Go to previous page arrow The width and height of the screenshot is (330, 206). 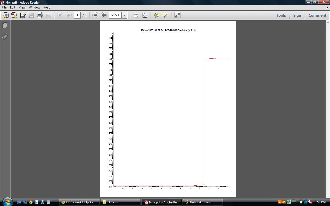tap(60, 15)
